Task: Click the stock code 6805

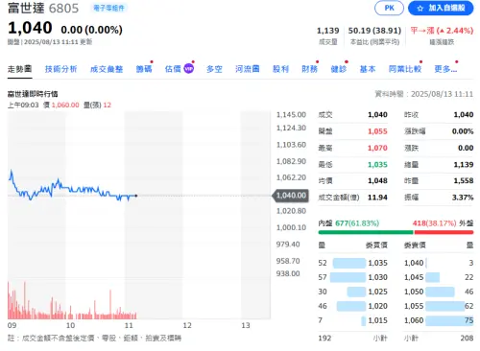Action: pyautogui.click(x=63, y=9)
